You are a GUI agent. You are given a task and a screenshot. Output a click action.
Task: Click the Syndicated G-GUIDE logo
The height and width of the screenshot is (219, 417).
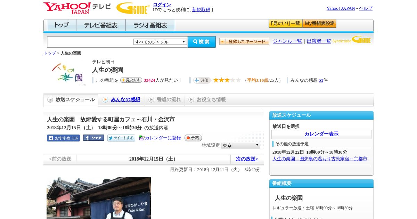pyautogui.click(x=352, y=40)
